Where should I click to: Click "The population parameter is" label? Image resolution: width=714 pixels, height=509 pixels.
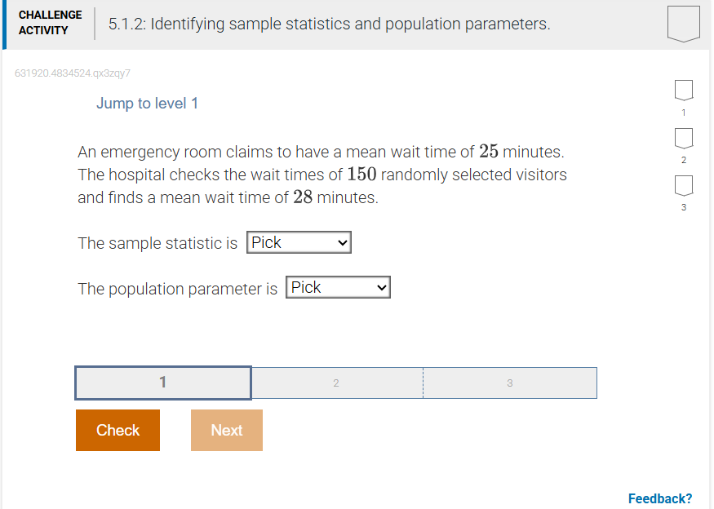coord(177,289)
